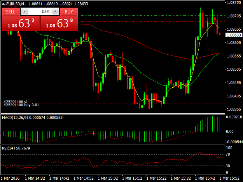Click the 1 Mar 15:42 time label
This screenshot has width=243, height=182.
pyautogui.click(x=205, y=179)
